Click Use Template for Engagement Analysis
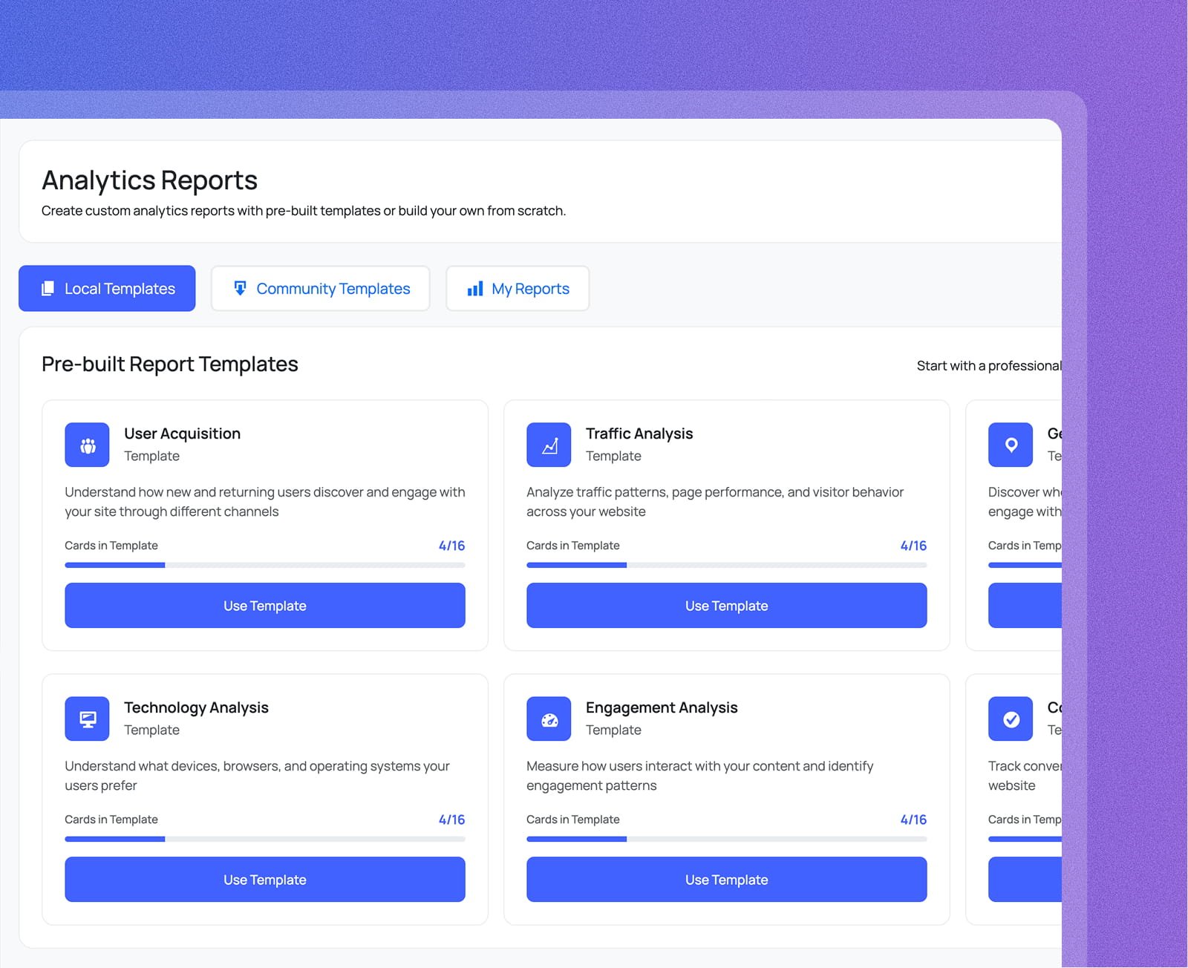The height and width of the screenshot is (968, 1188). click(726, 879)
